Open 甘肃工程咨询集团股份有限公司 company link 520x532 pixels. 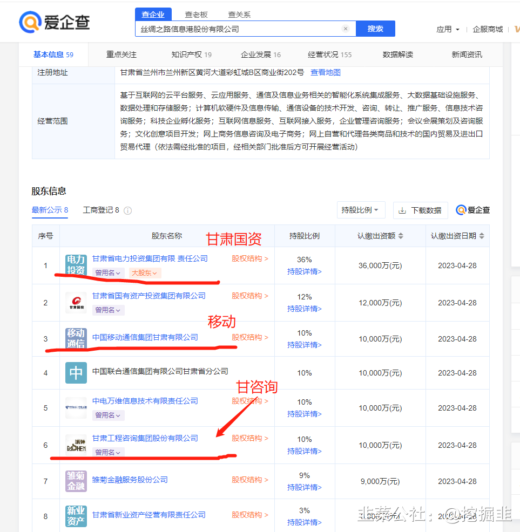[x=145, y=438]
